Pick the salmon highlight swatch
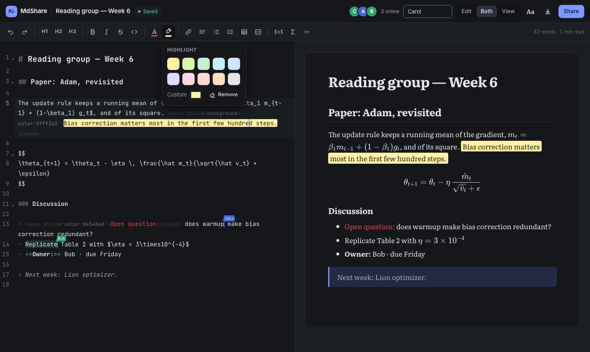The height and width of the screenshot is (352, 590). pyautogui.click(x=204, y=79)
